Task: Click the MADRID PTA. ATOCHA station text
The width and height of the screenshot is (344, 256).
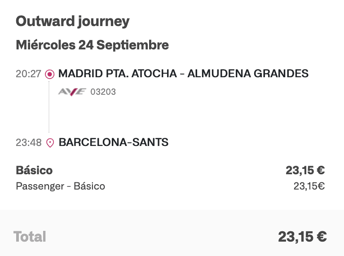Action: (x=118, y=74)
